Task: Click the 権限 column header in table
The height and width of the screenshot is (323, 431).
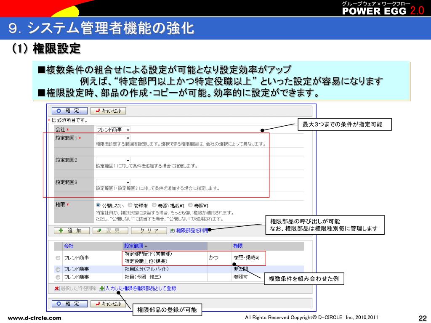Action: 238,246
